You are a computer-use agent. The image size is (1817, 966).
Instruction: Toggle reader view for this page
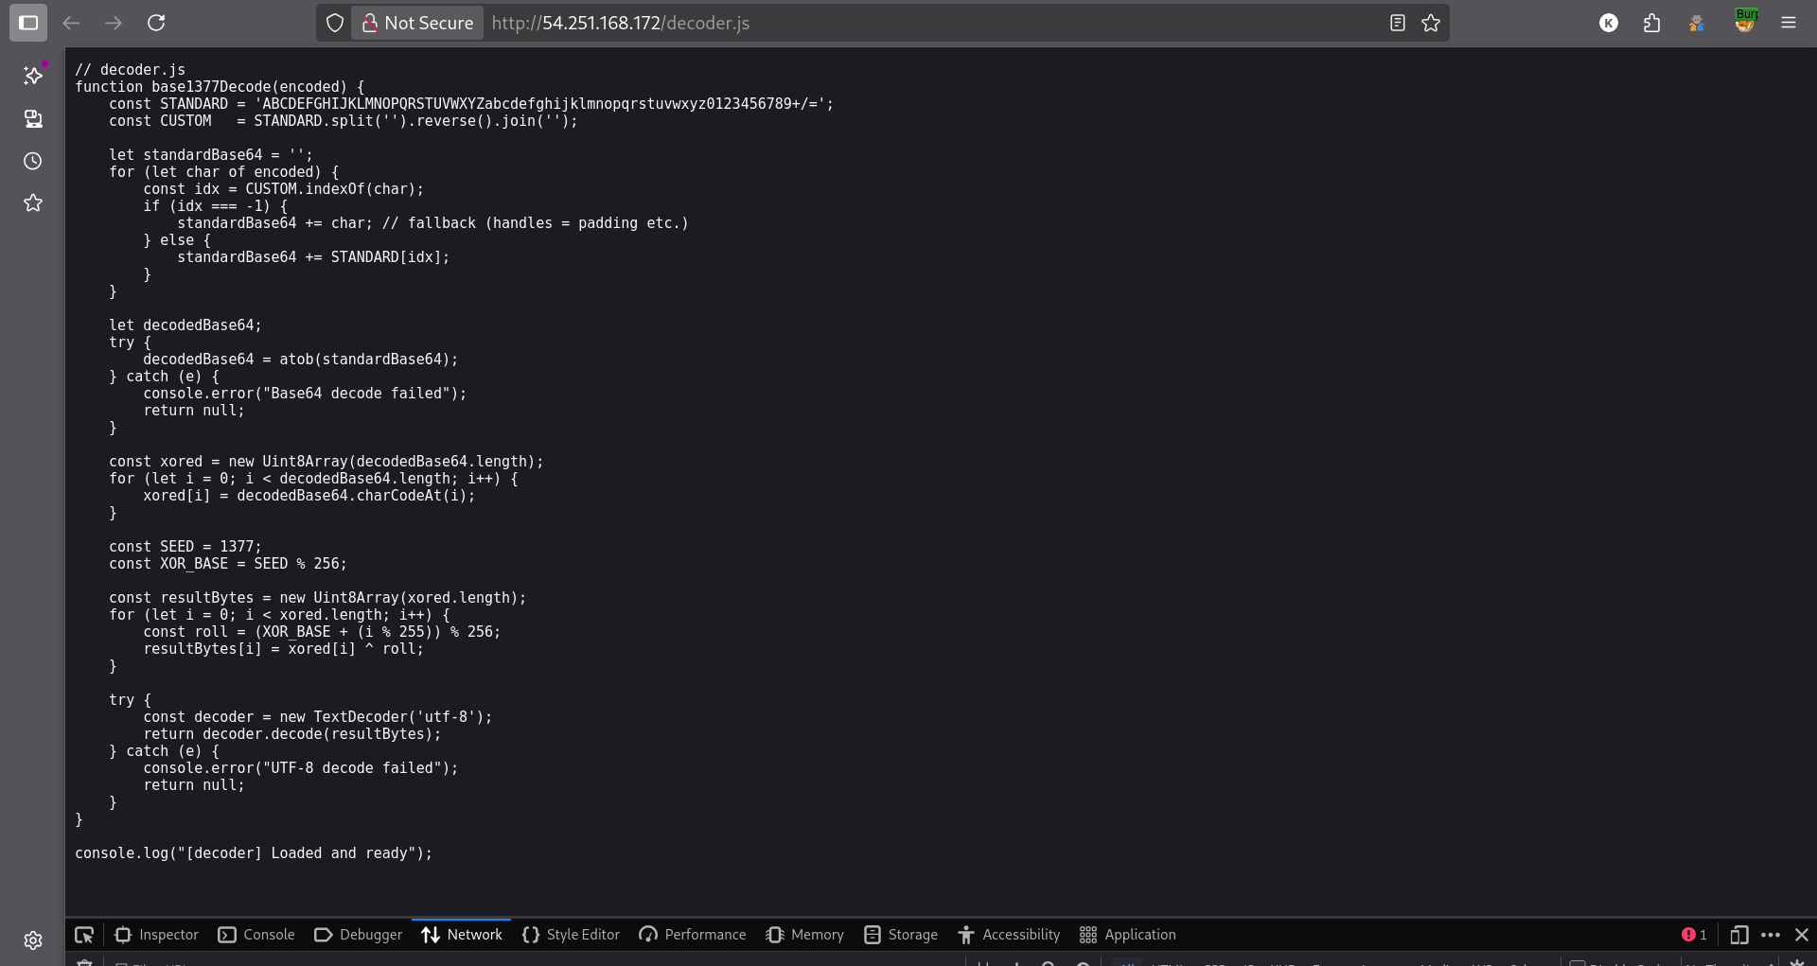pos(1397,23)
